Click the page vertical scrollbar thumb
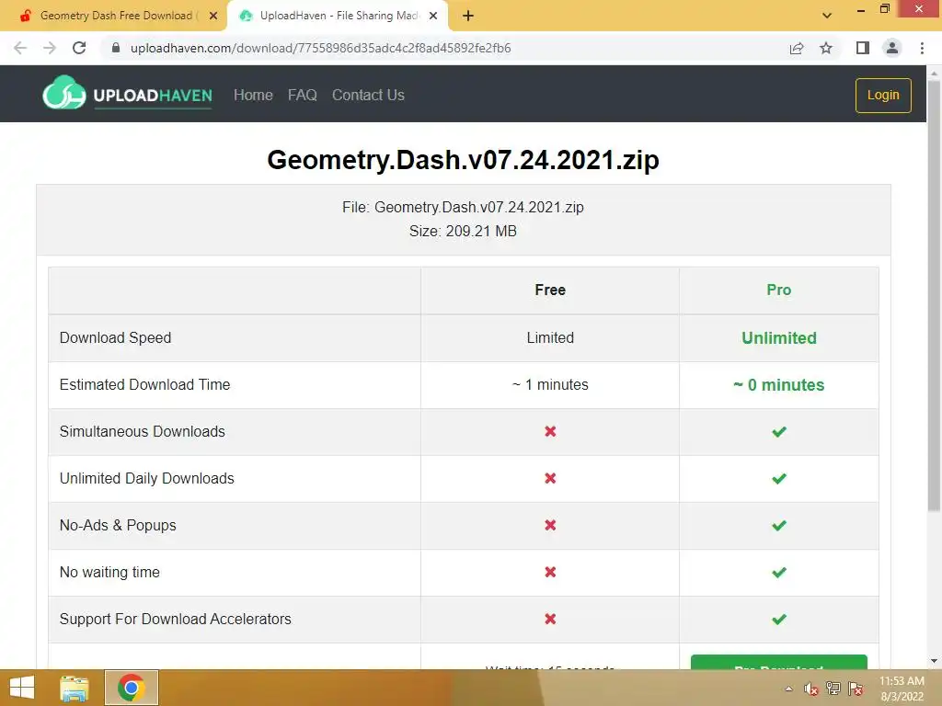The image size is (942, 706). coord(934,294)
